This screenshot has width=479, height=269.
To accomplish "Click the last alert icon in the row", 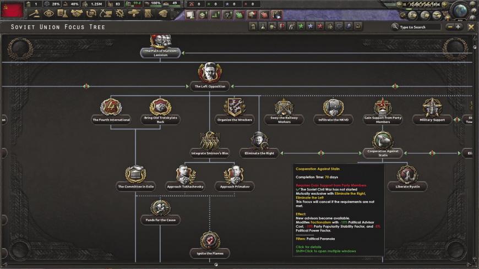I will 277,15.
